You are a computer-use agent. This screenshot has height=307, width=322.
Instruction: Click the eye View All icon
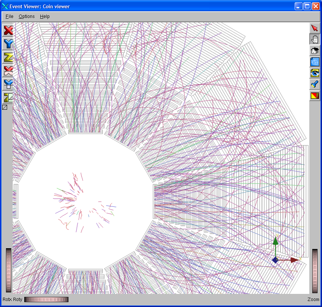point(315,73)
